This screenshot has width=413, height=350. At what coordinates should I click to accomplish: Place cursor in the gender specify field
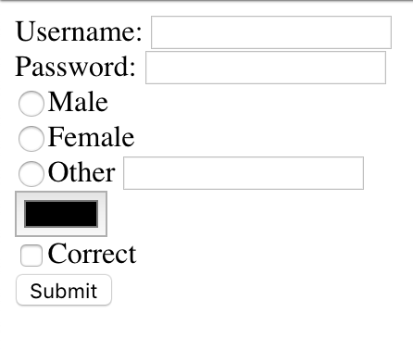[x=244, y=173]
